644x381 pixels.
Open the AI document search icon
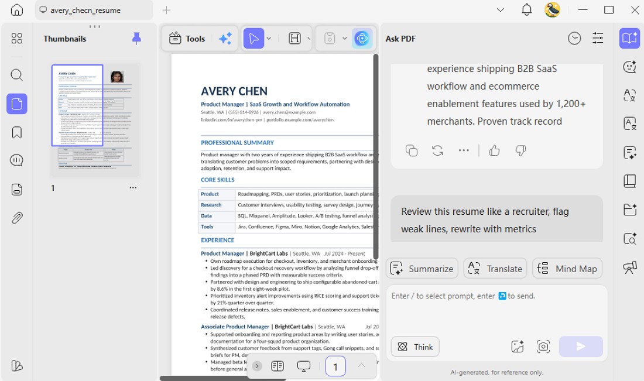pos(629,238)
